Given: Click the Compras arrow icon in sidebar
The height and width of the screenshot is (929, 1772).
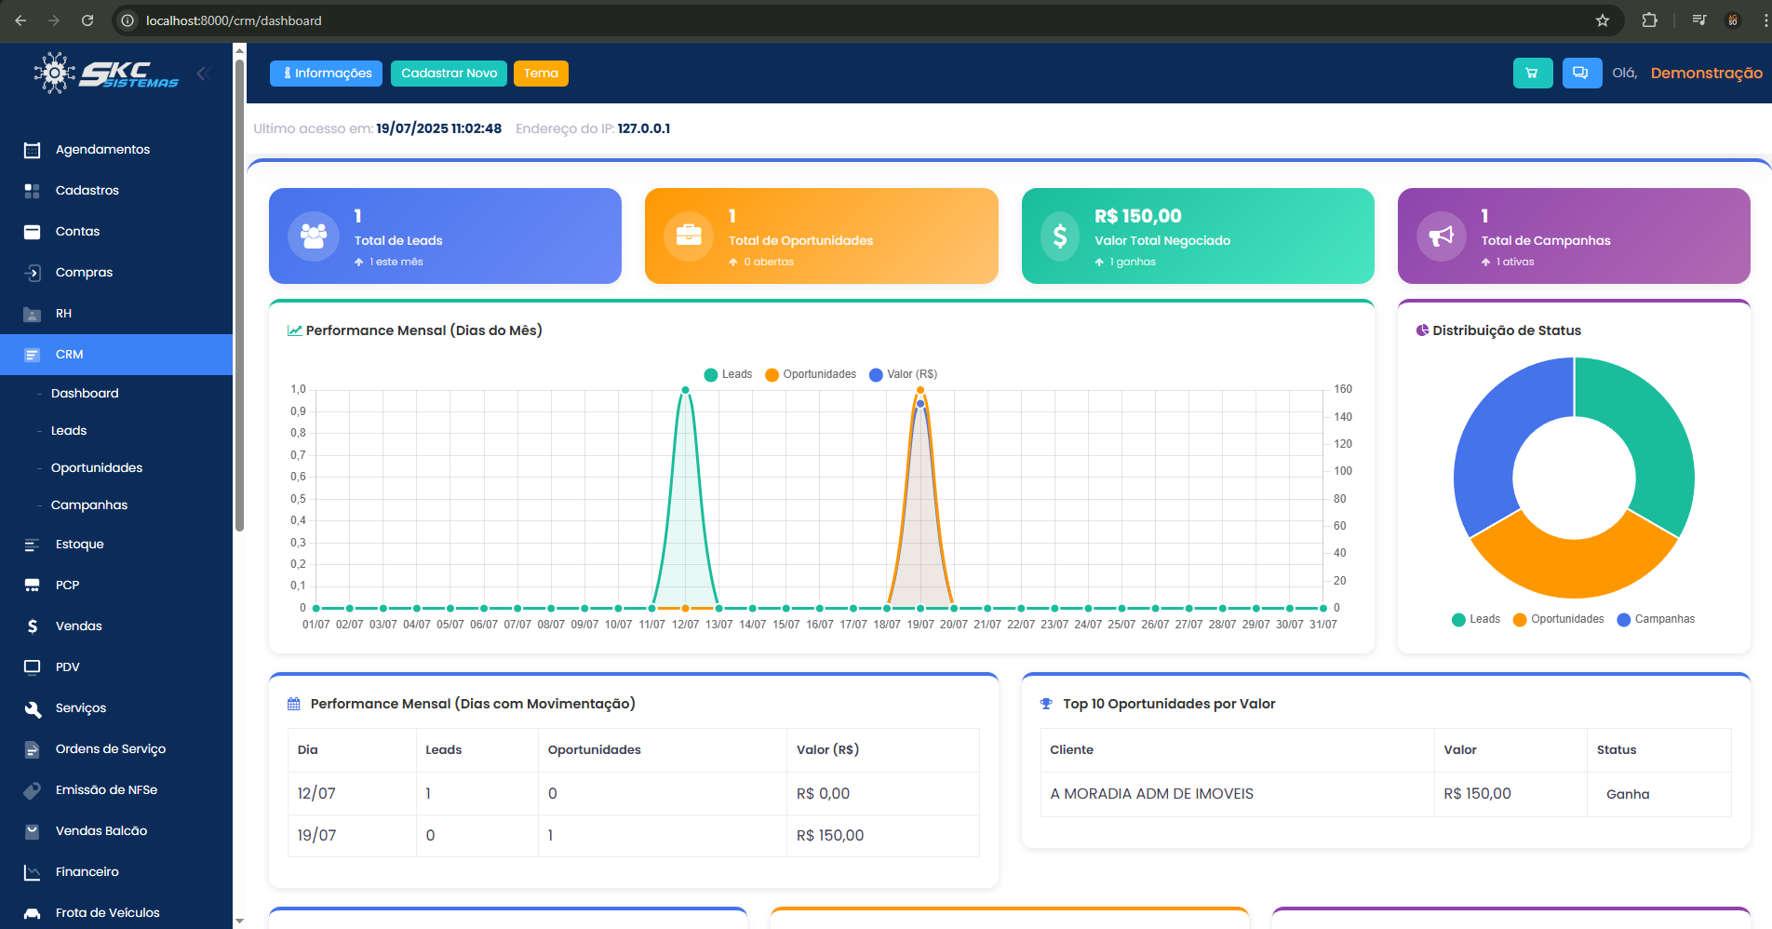Looking at the screenshot, I should 31,272.
